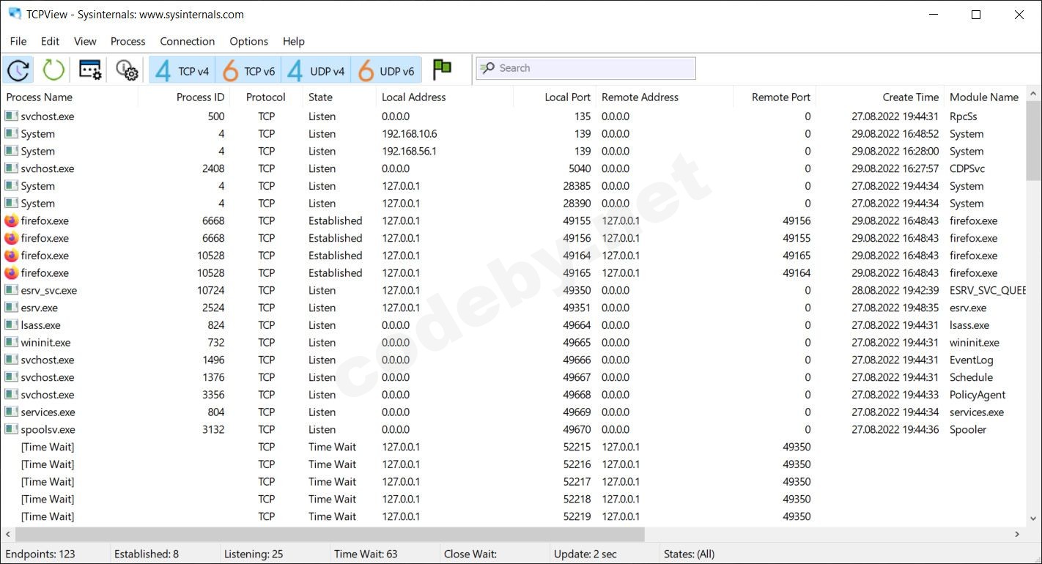Click the auto-refresh clock icon
This screenshot has width=1042, height=564.
point(18,70)
